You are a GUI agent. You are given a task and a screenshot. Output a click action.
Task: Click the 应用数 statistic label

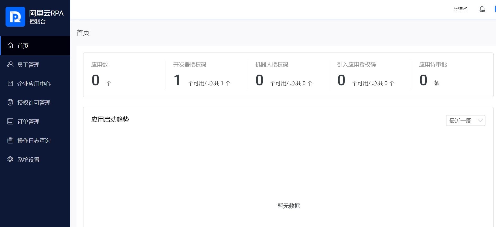tap(100, 65)
